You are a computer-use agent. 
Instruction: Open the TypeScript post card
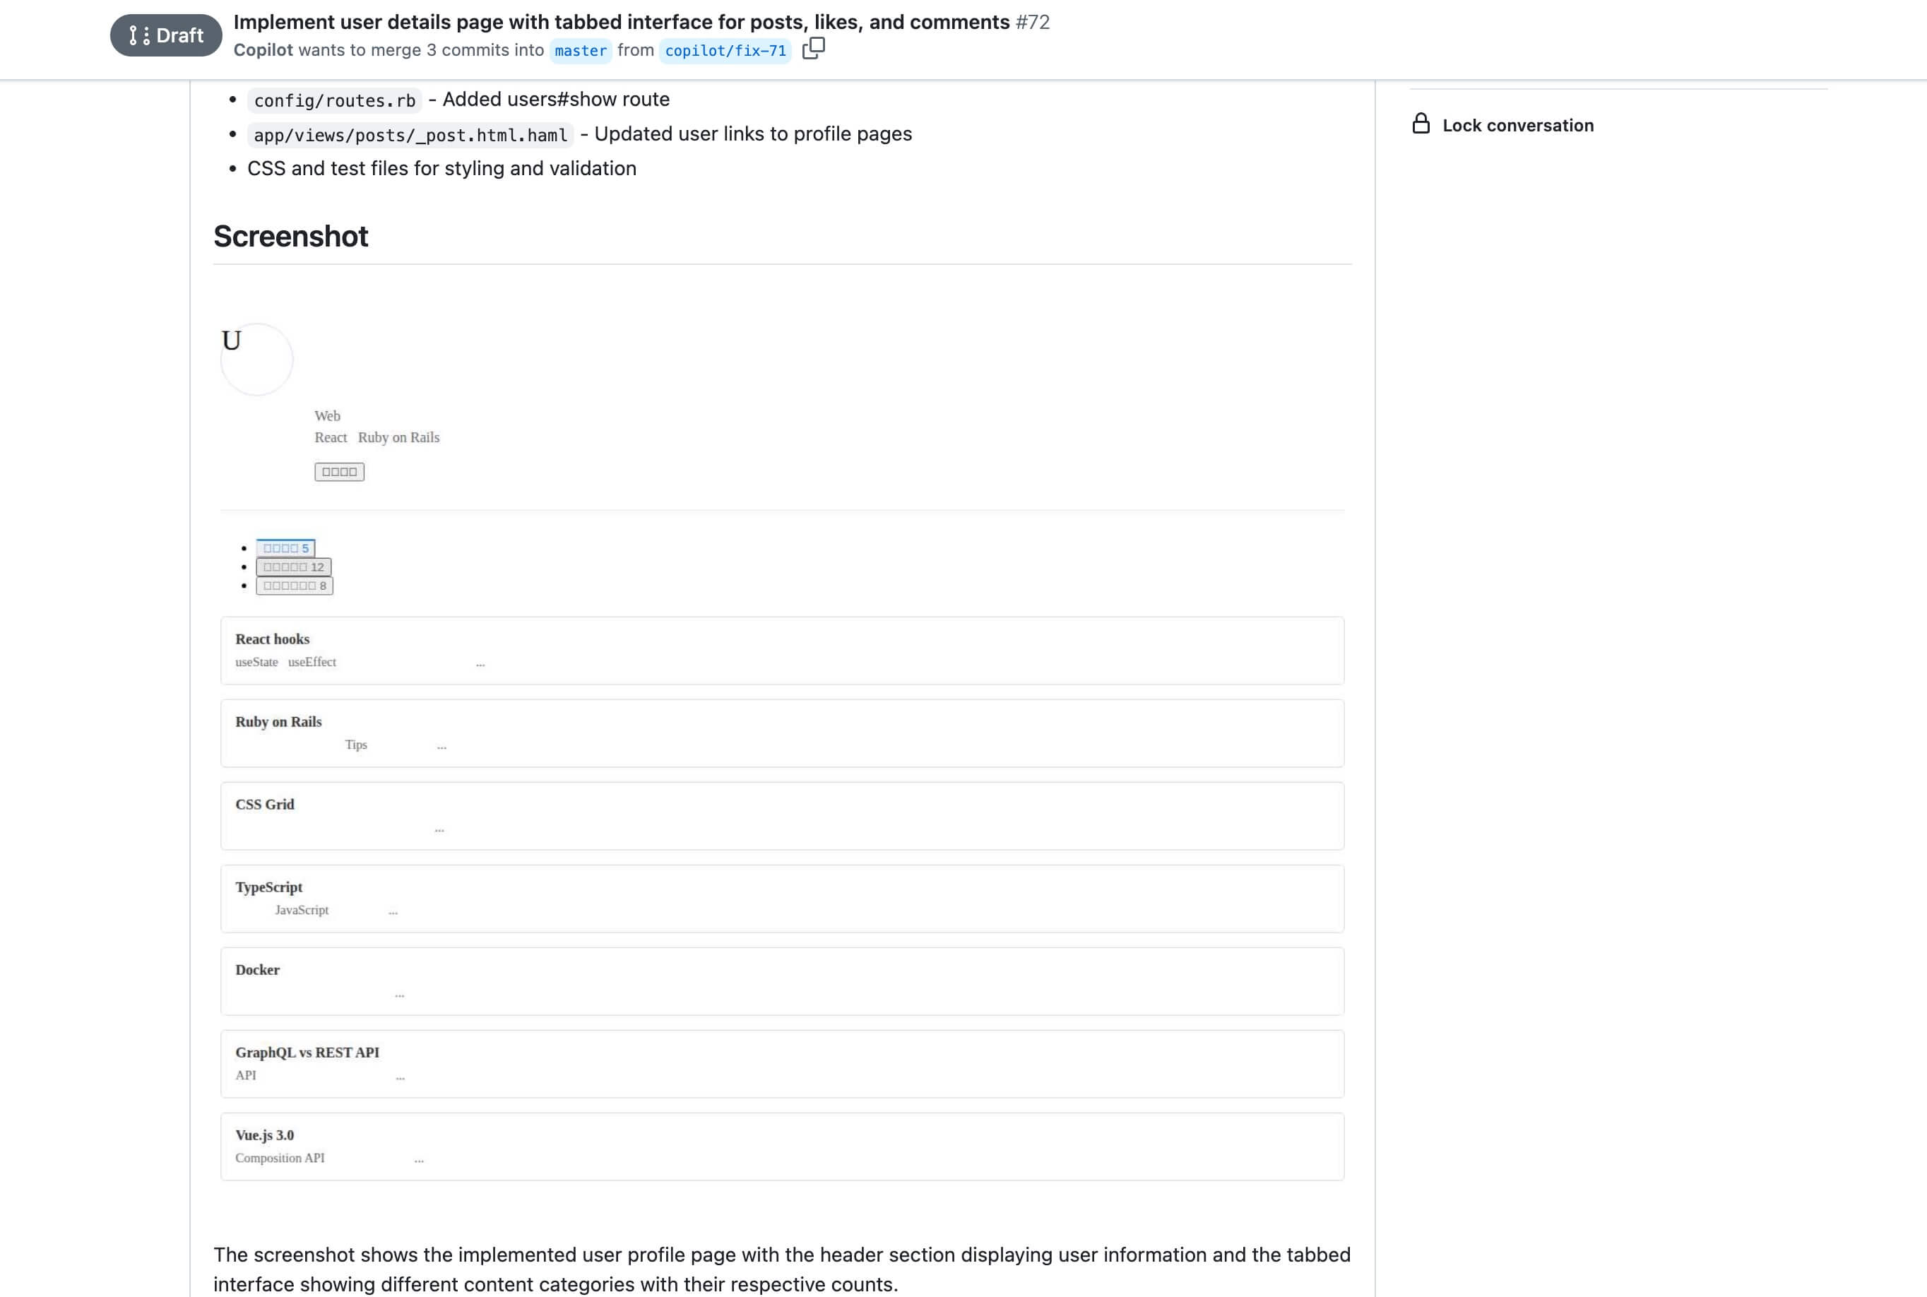tap(781, 899)
